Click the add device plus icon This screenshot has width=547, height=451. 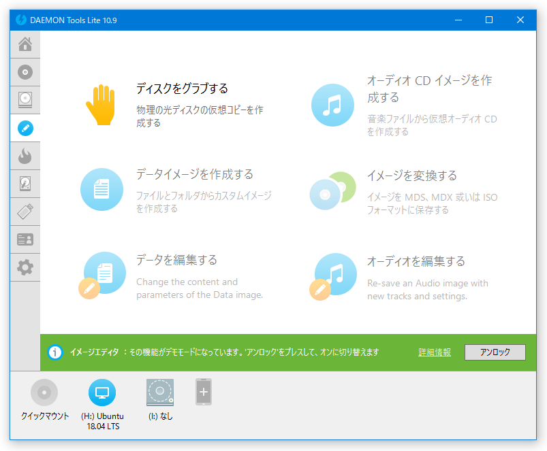[204, 392]
